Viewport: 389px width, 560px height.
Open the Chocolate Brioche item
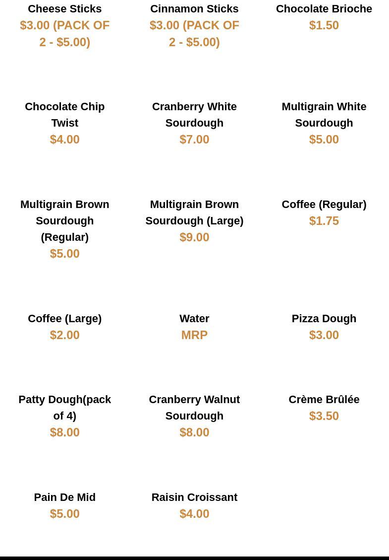[324, 9]
